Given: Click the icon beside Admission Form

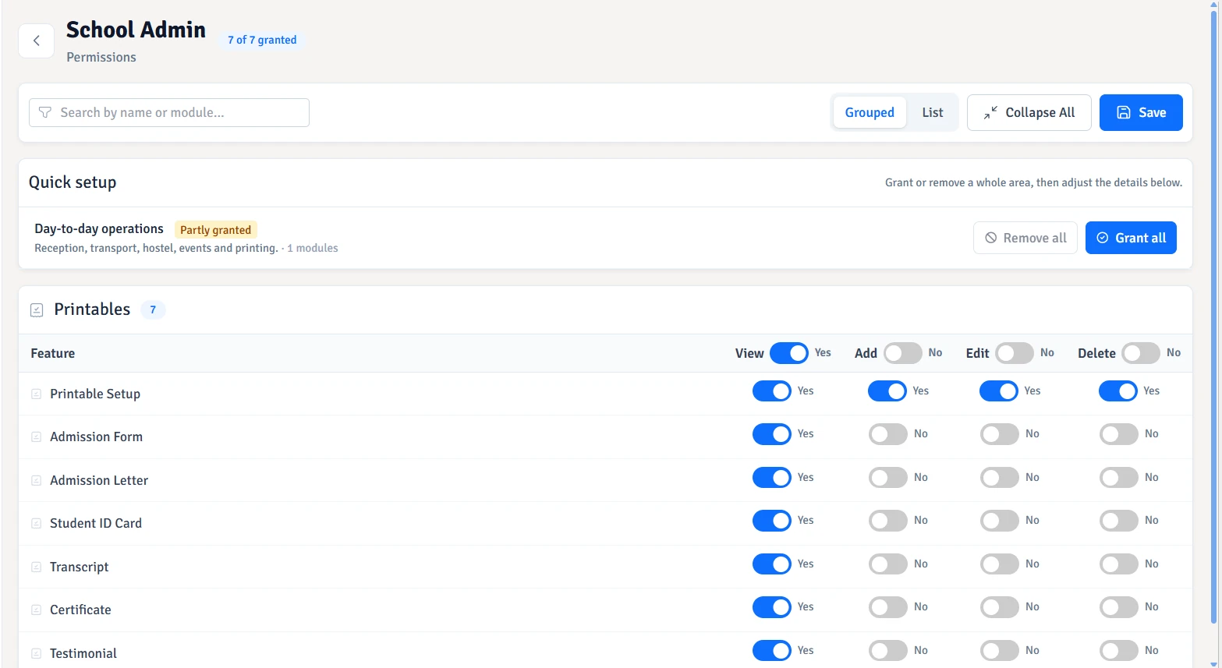Looking at the screenshot, I should coord(37,437).
